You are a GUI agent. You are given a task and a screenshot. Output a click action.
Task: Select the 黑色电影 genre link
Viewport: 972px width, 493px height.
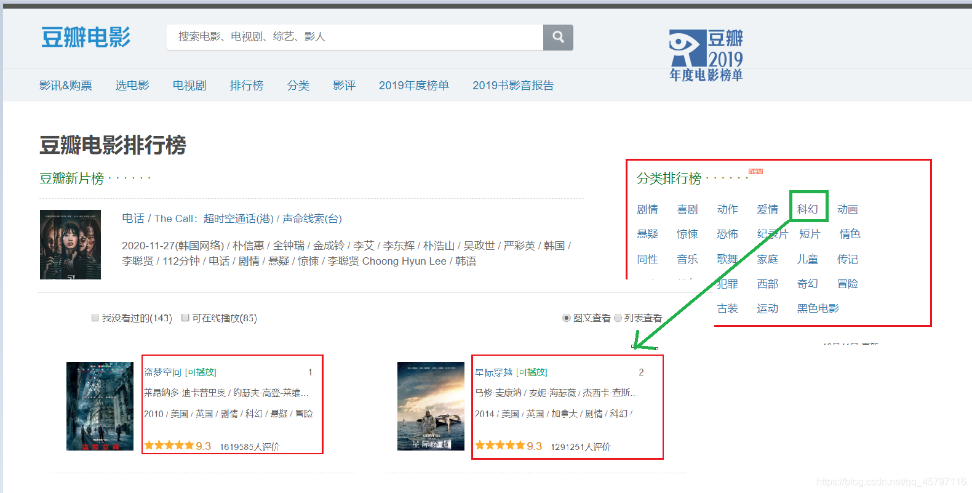coord(818,308)
